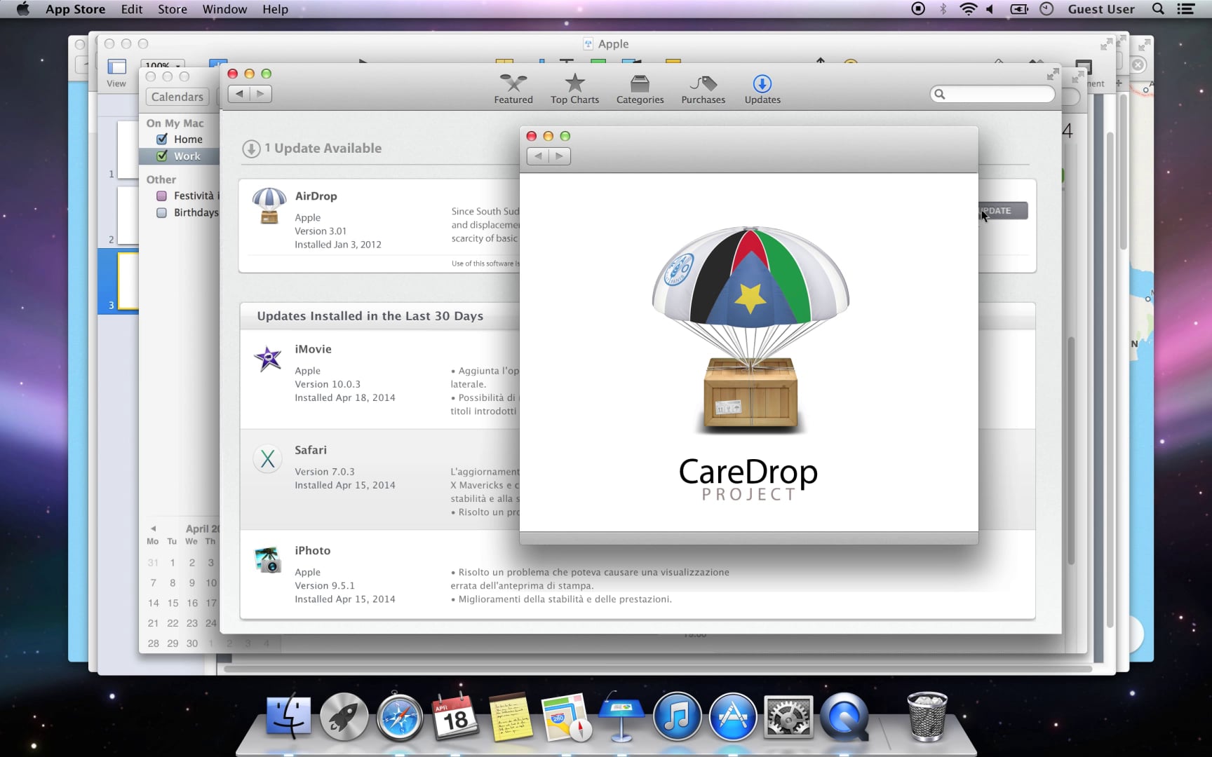The width and height of the screenshot is (1212, 757).
Task: Select slide 1 thumbnail in Keynote navigator
Action: tap(127, 149)
